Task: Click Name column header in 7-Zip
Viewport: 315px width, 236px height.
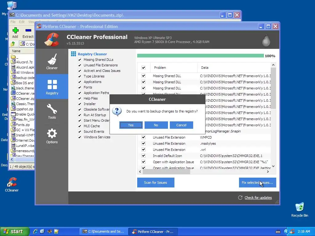Action: 22,51
